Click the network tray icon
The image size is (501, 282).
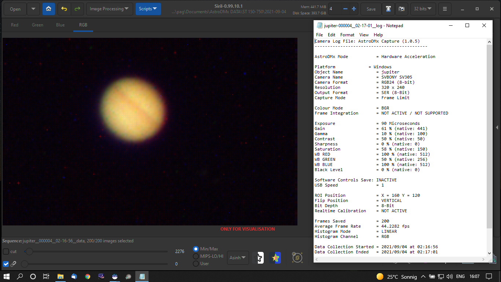click(441, 276)
